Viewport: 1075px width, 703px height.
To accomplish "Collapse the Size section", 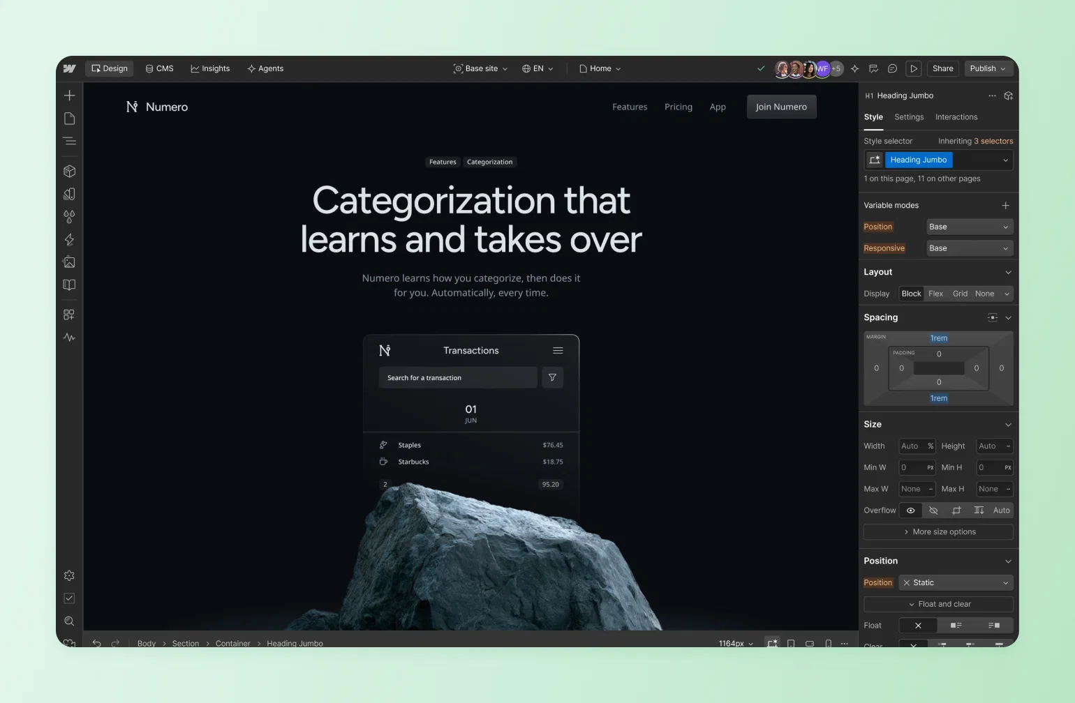I will pos(1008,425).
